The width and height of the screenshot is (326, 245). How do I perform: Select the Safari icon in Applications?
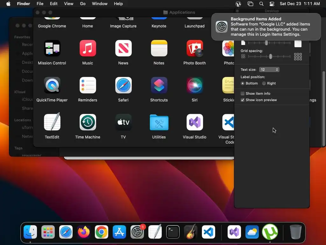(123, 85)
